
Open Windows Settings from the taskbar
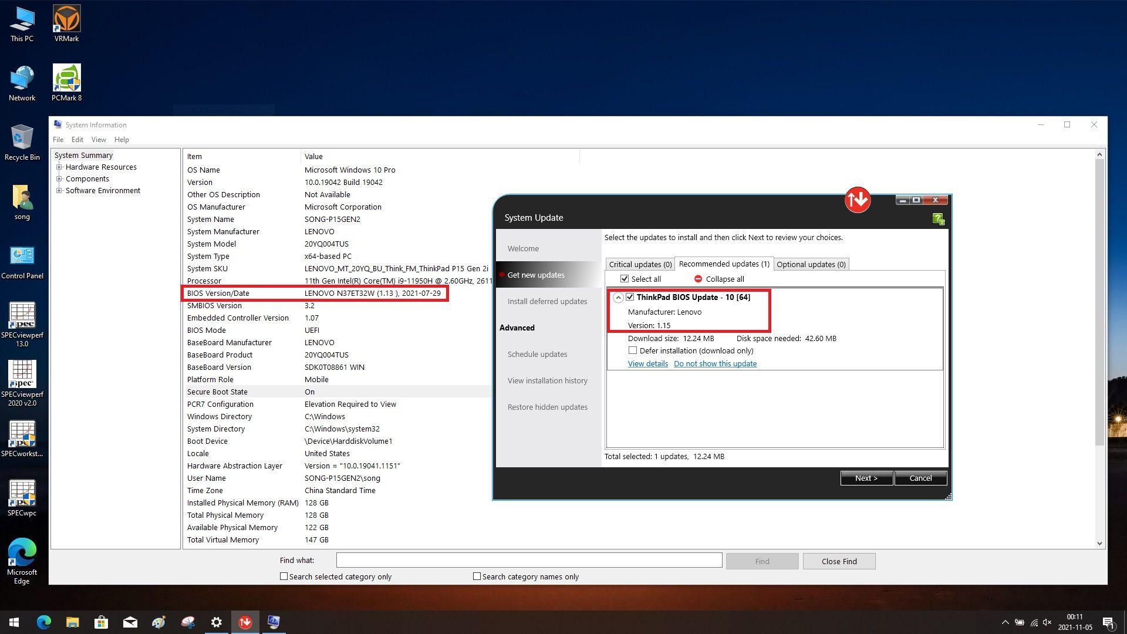click(x=216, y=622)
